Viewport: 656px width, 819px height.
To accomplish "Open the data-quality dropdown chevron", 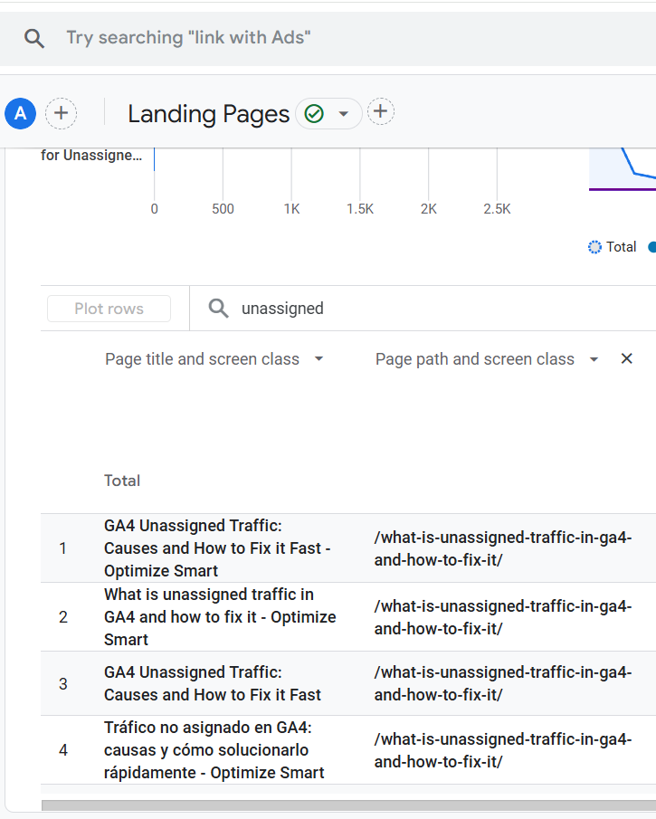I will pyautogui.click(x=343, y=111).
